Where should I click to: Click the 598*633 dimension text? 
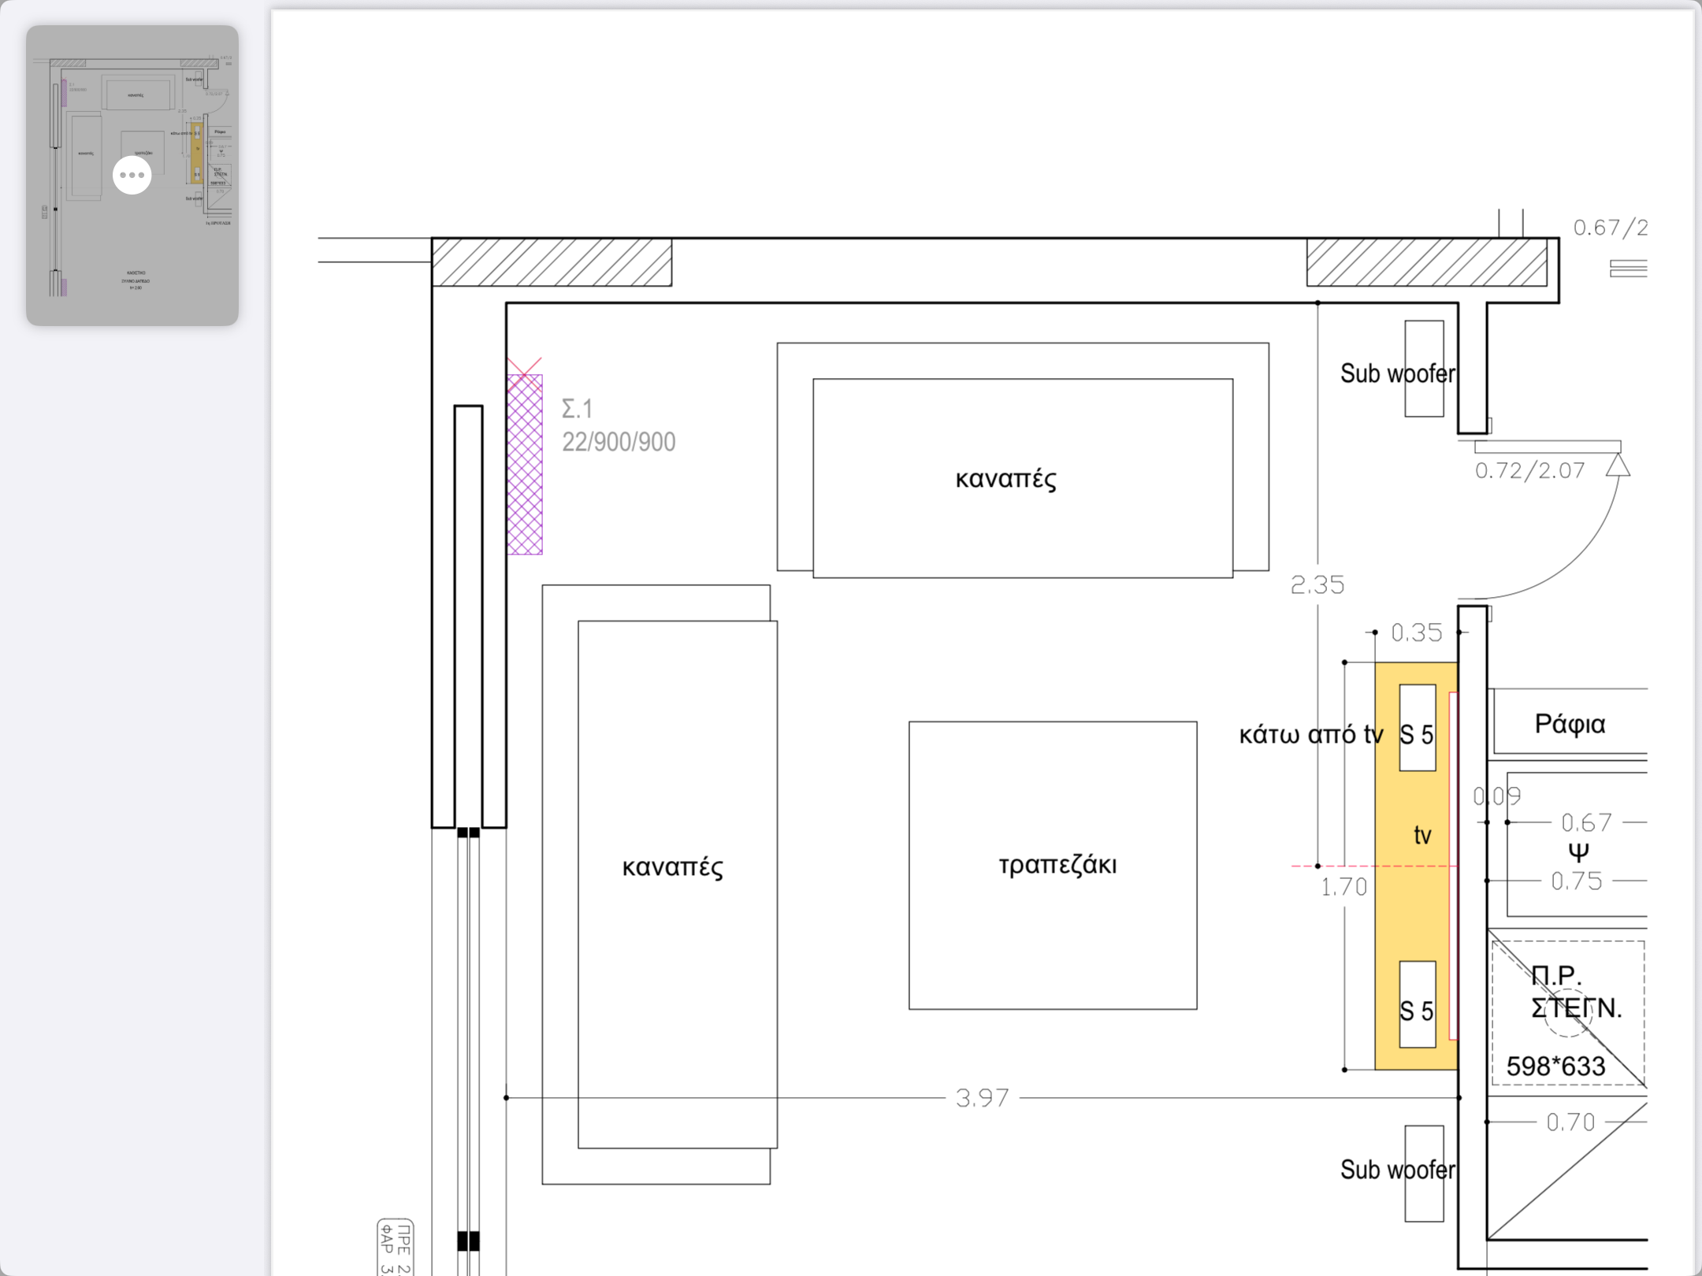tap(1555, 1066)
